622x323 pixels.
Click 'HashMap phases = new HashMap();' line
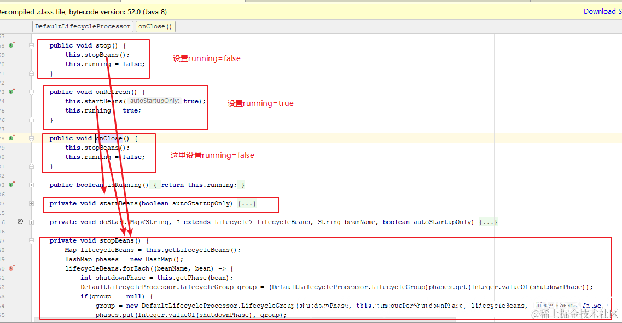click(124, 259)
